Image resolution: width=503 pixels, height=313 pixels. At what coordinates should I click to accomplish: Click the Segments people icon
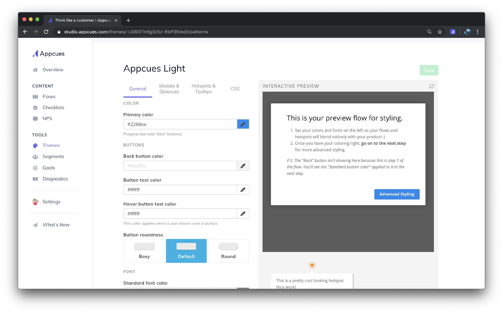pyautogui.click(x=35, y=157)
